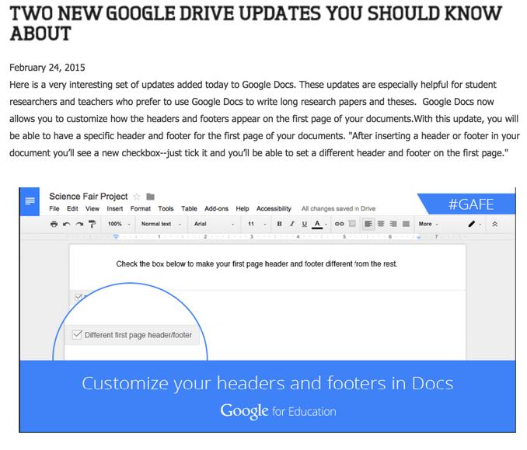
Task: Click the #GAFE banner label
Action: coord(470,204)
